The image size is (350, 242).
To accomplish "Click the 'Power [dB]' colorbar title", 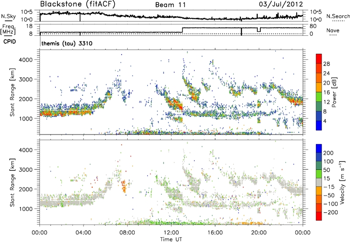I will 334,92.
